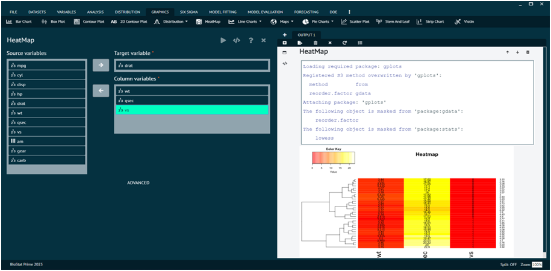Add a new output tab with plus icon

click(285, 35)
